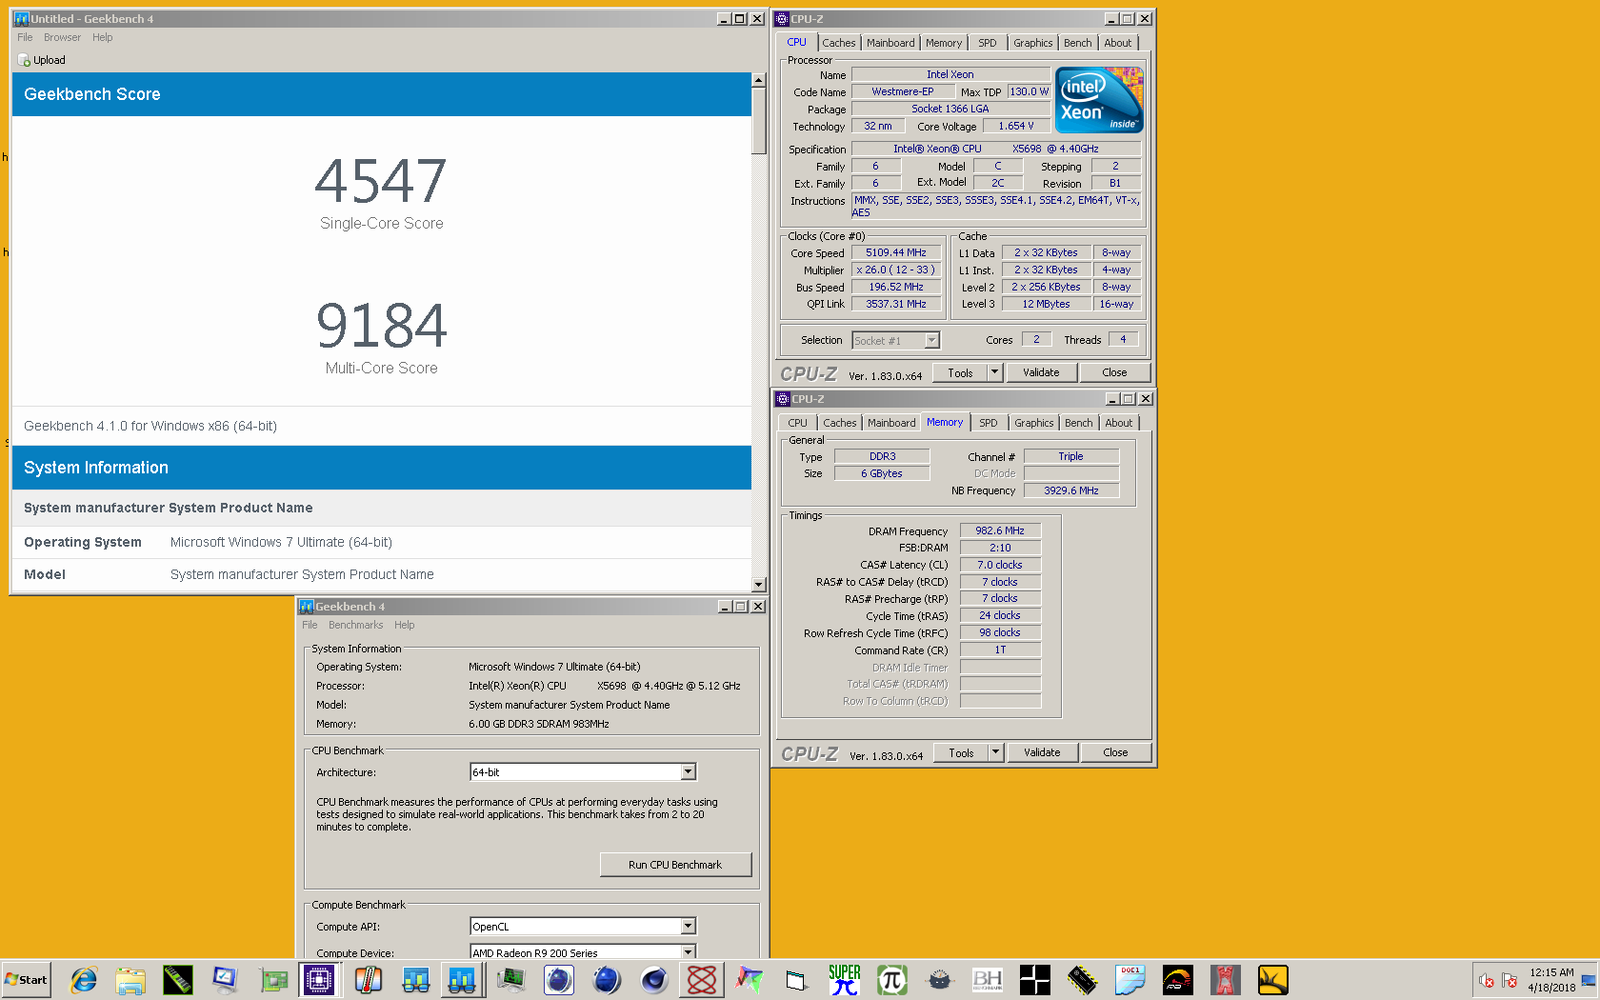Switch to Caches tab in the CPU-Z Memory window

(840, 423)
